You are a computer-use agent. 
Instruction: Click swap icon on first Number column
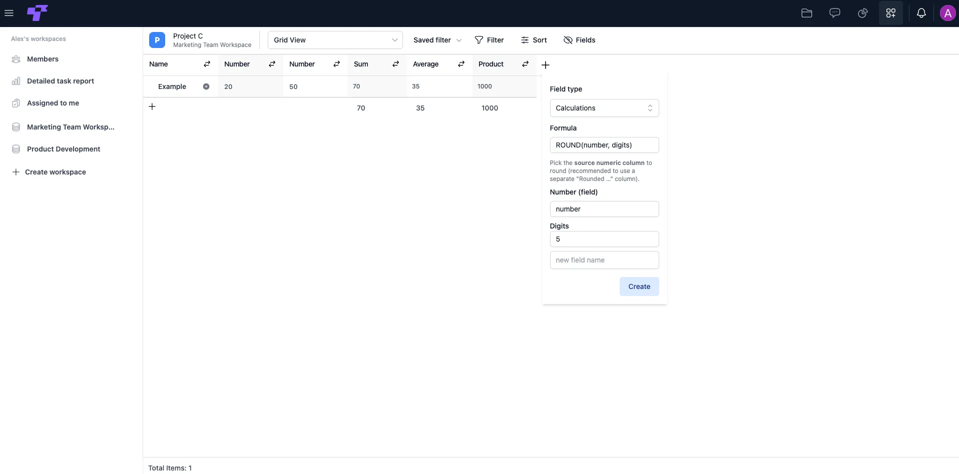[272, 64]
